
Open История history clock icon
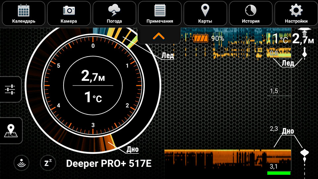(250, 13)
